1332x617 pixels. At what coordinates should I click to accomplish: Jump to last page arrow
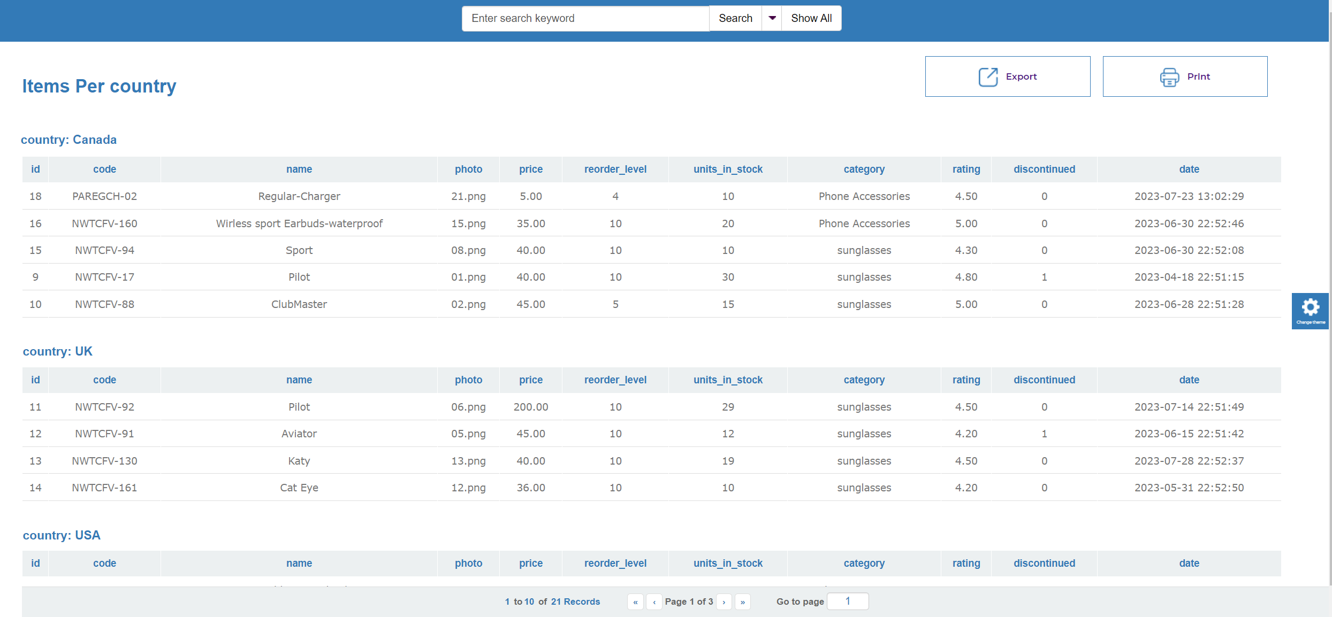coord(742,602)
